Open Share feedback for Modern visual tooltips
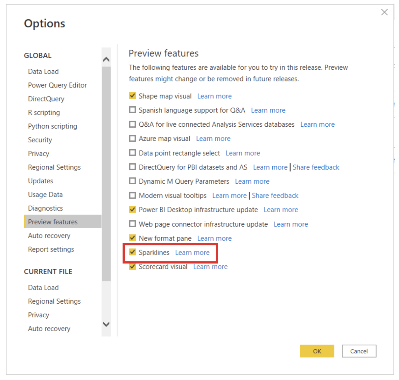 click(x=275, y=195)
